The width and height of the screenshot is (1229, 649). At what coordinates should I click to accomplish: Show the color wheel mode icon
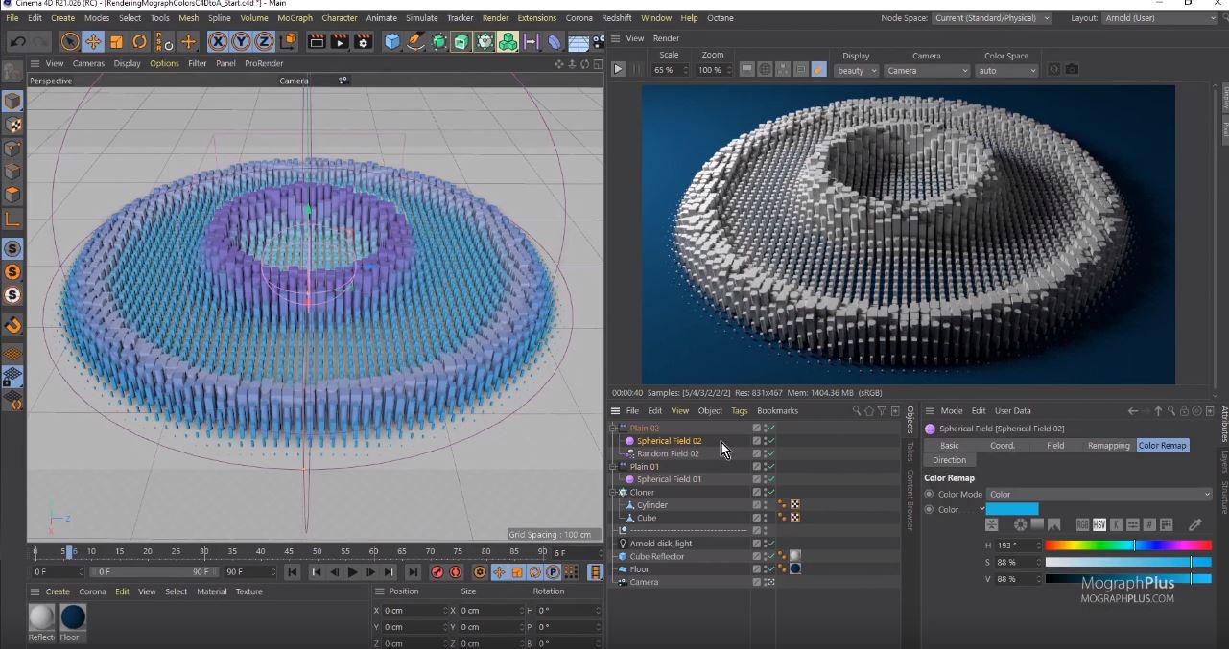[1021, 524]
